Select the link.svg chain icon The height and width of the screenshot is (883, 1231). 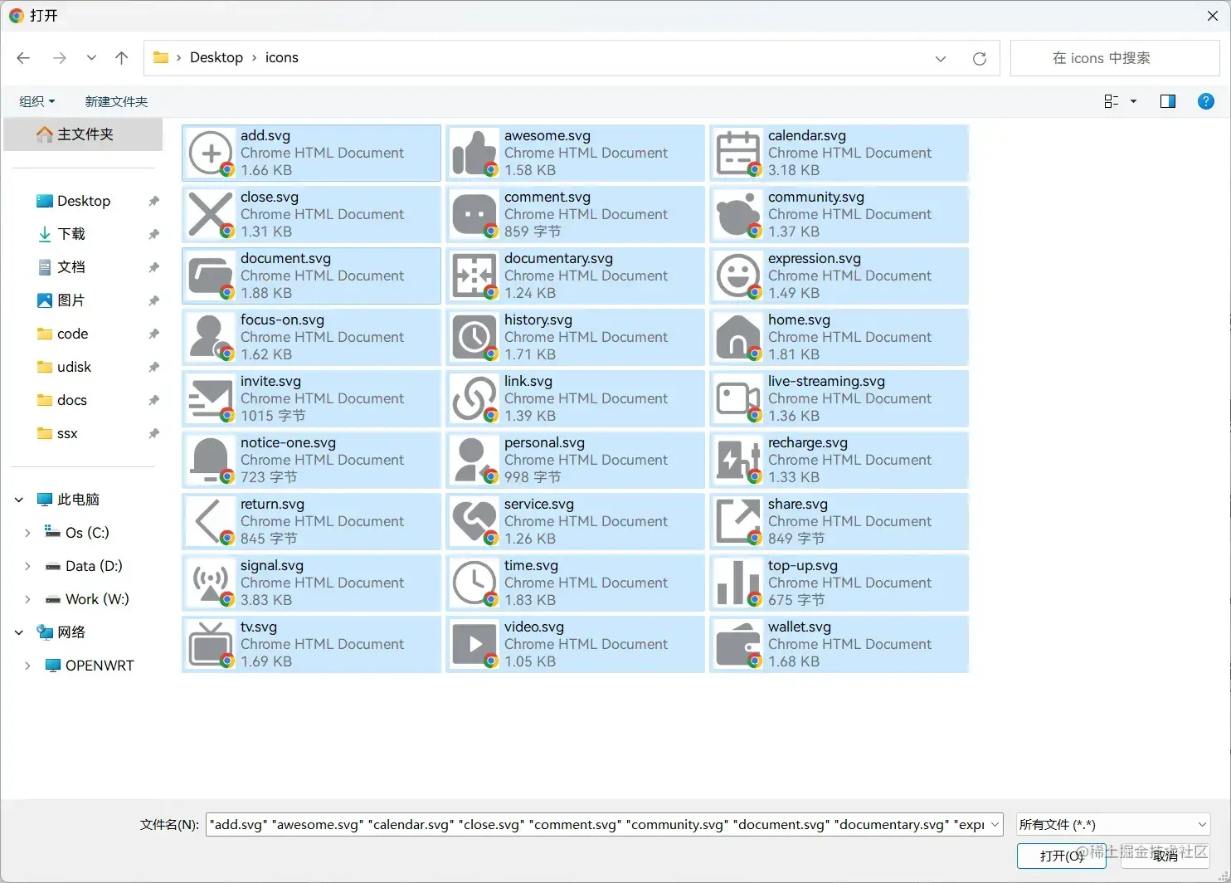[474, 398]
